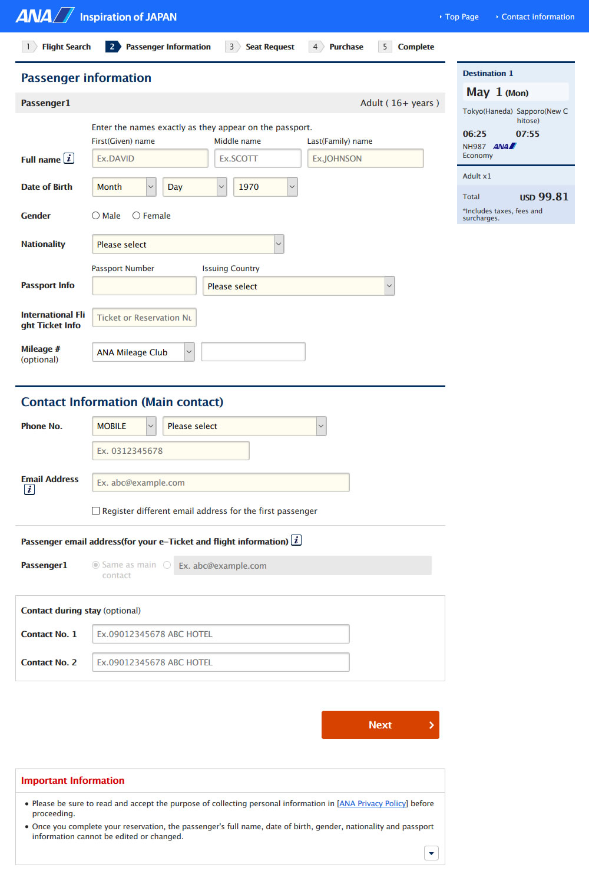
Task: Expand the Important Information arrow button
Action: coord(431,853)
